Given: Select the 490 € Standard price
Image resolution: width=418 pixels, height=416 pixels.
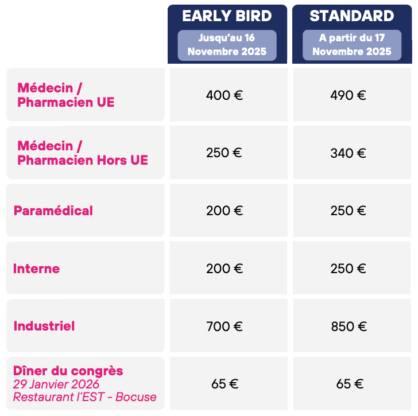Looking at the screenshot, I should 348,95.
